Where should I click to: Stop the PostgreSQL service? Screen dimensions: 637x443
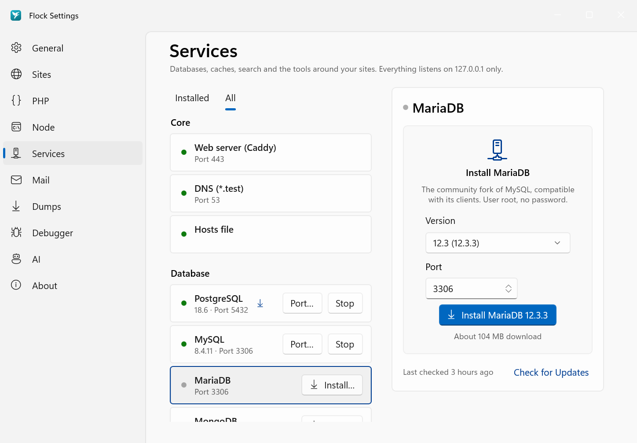[x=345, y=303]
